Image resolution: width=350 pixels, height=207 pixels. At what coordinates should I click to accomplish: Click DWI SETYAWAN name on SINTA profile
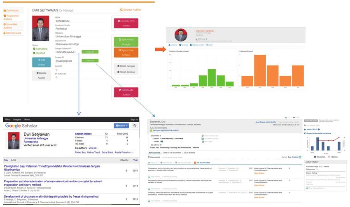205,31
